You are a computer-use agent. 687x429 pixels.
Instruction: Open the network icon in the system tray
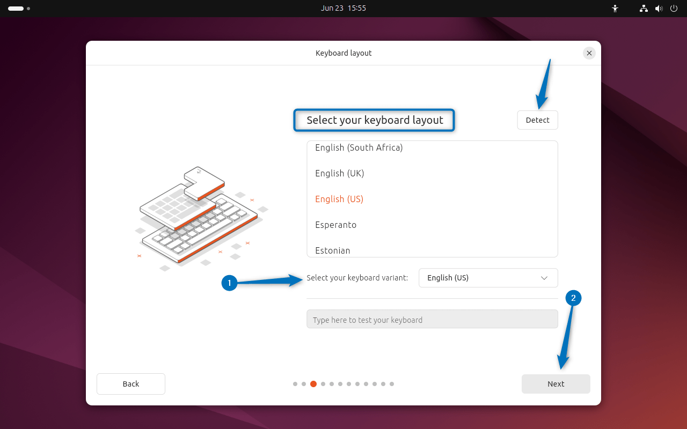click(643, 9)
